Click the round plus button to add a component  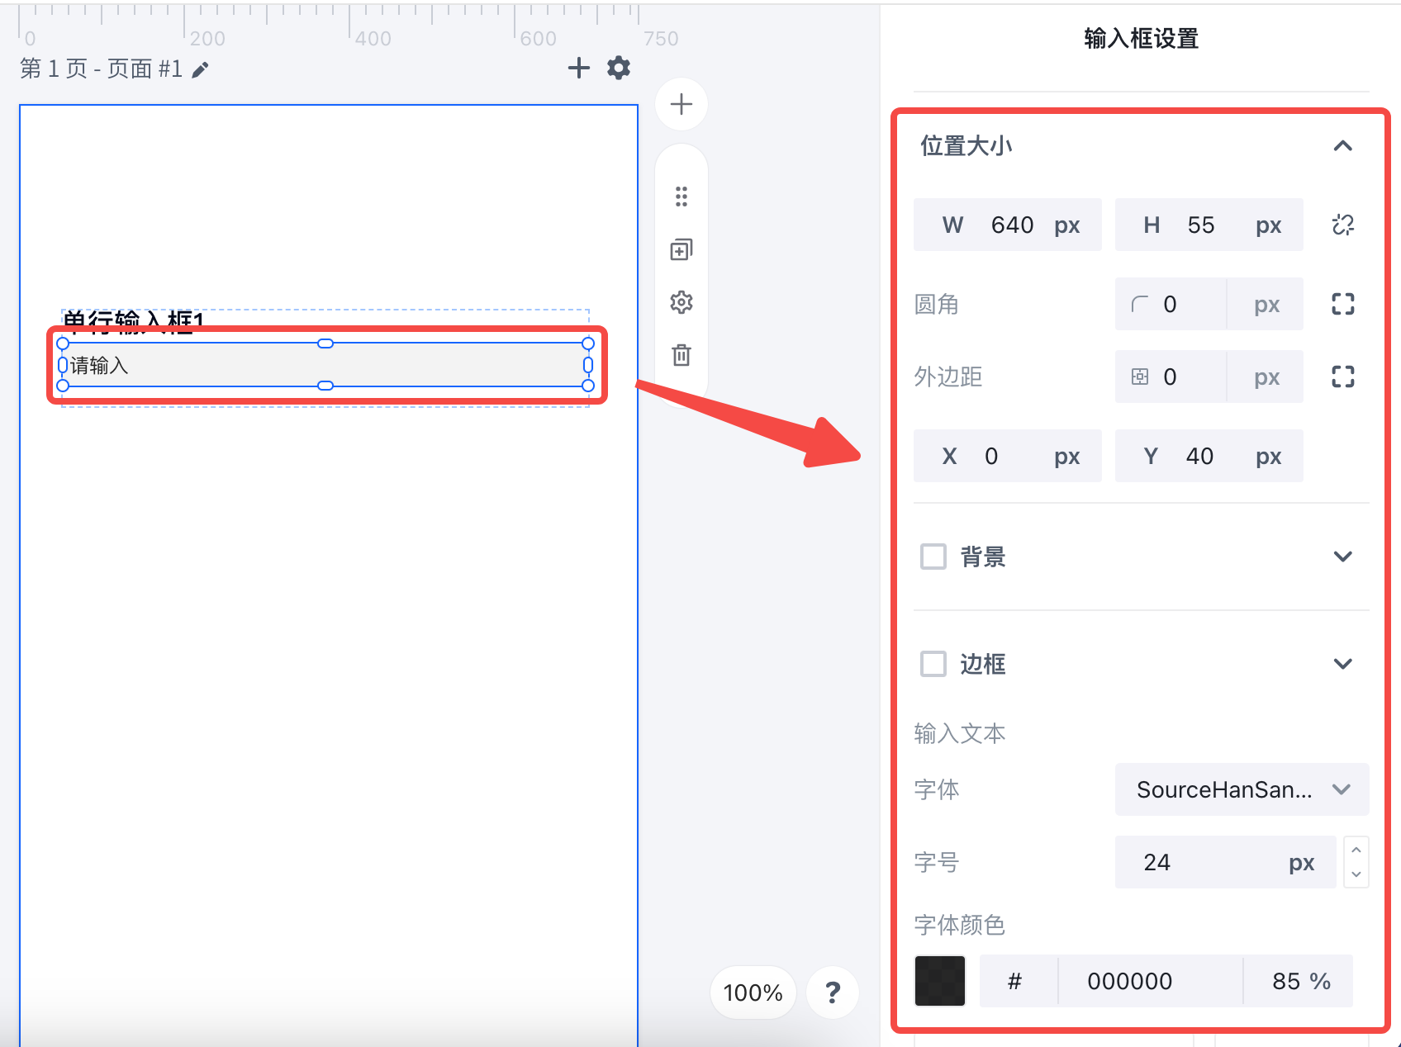click(x=682, y=105)
